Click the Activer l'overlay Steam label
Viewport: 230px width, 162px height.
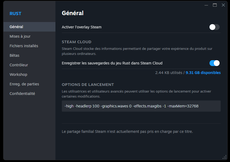[82, 27]
